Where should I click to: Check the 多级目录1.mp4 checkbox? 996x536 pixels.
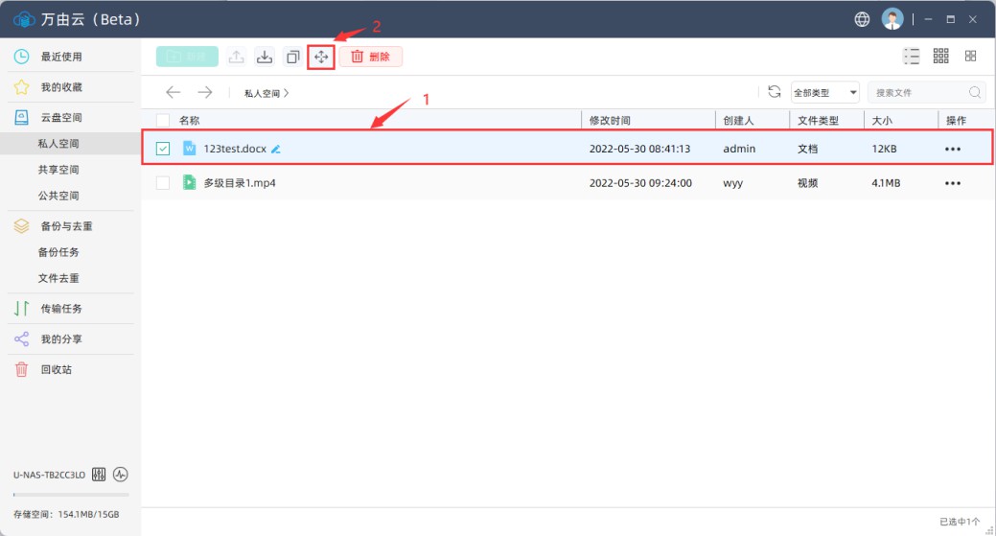coord(163,182)
